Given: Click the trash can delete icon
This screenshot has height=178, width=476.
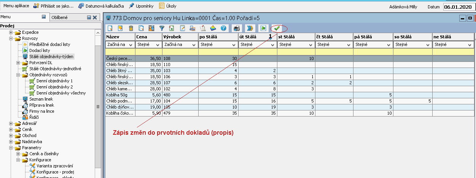Looking at the screenshot, I should point(131,28).
